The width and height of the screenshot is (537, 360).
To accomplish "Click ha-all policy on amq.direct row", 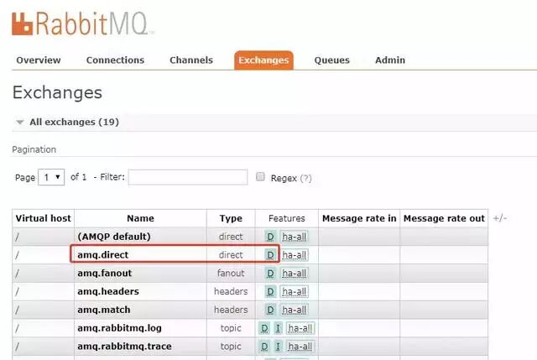I will point(295,255).
